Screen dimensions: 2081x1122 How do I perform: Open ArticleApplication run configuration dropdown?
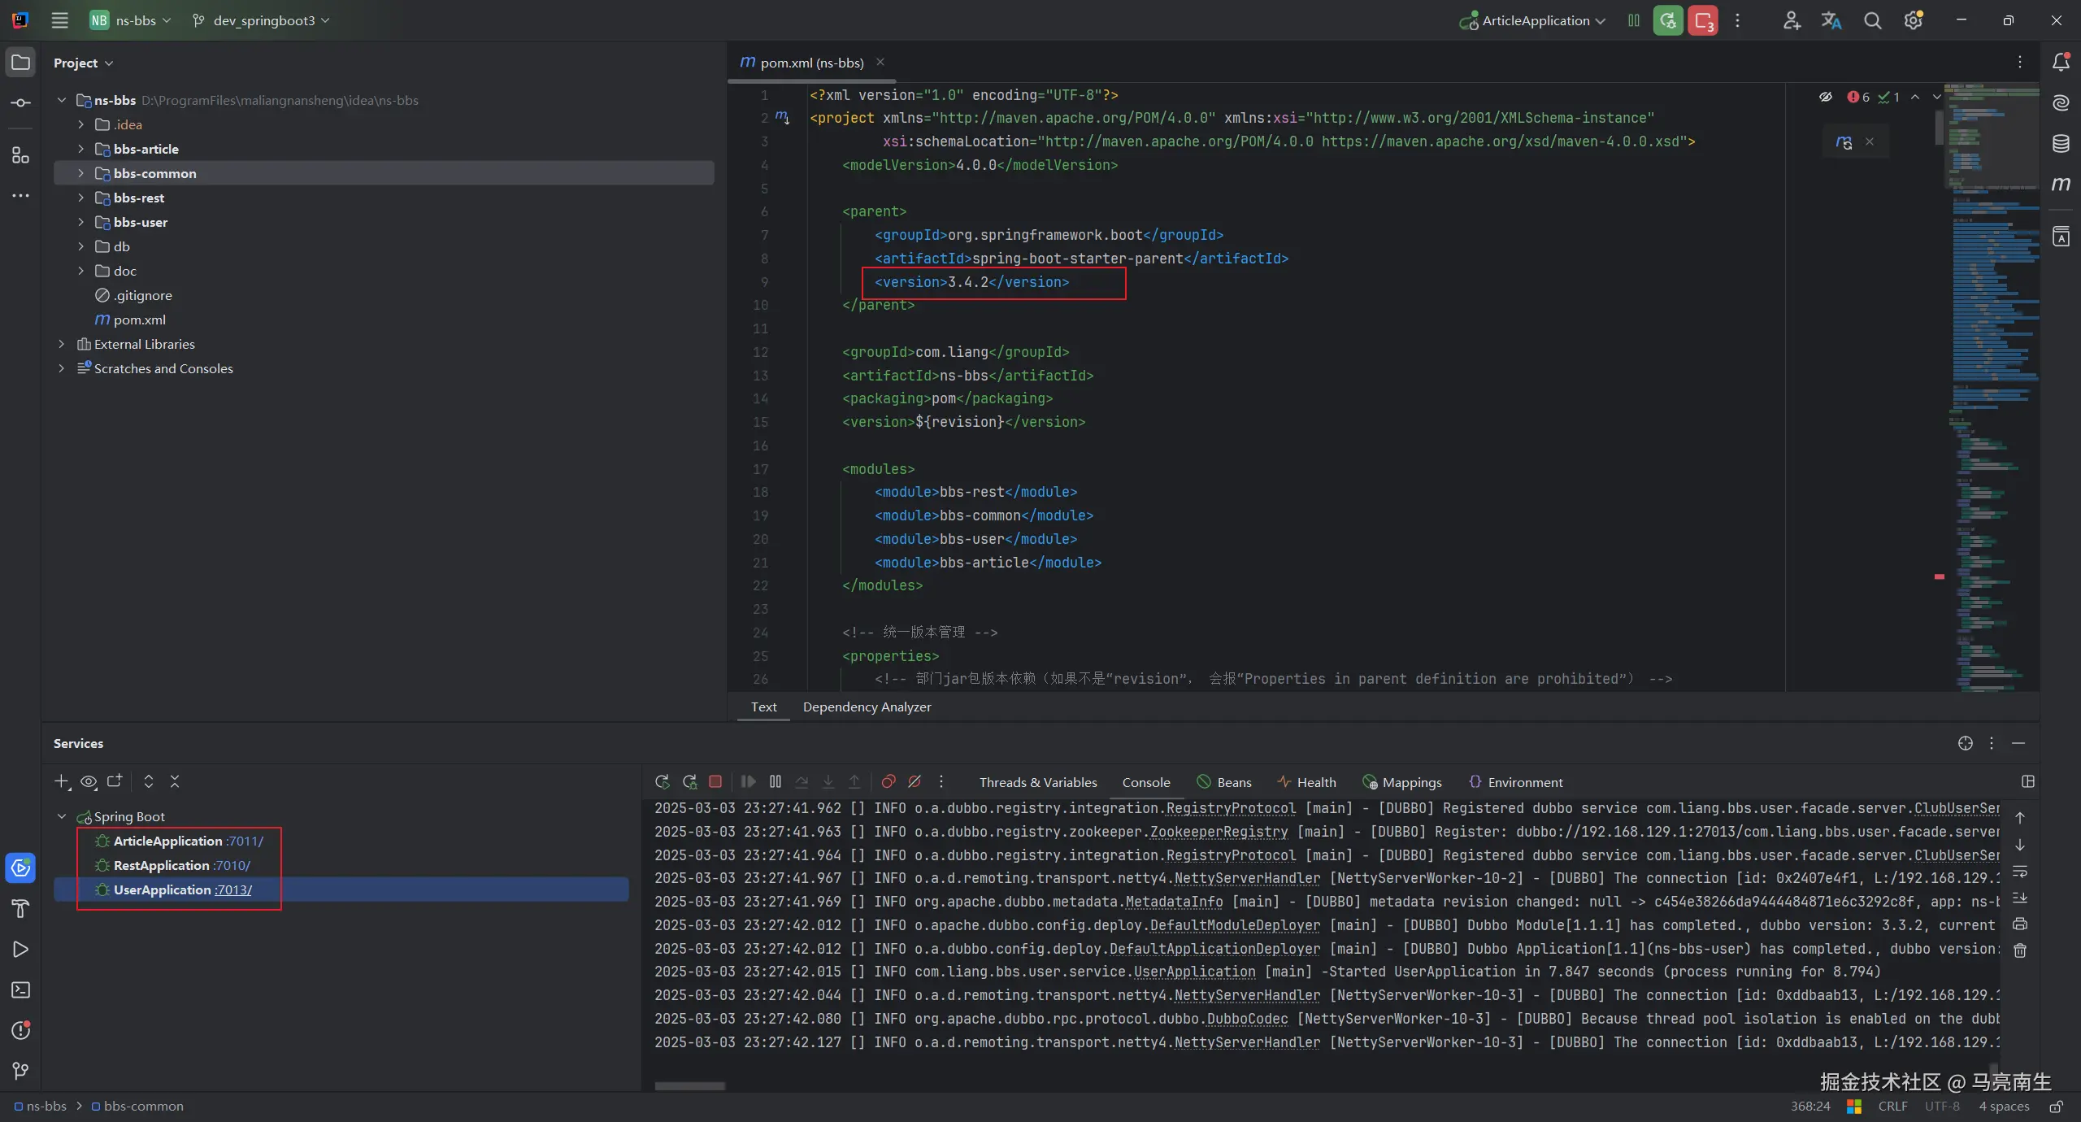pyautogui.click(x=1535, y=21)
